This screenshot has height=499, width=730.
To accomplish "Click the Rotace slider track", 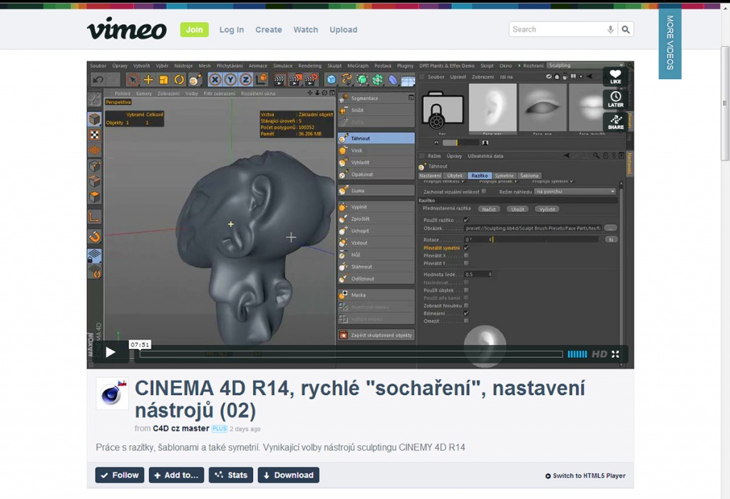I will tap(545, 240).
